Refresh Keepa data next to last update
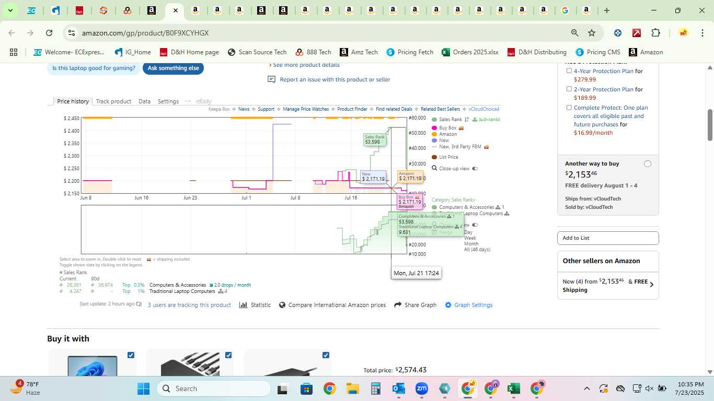The height and width of the screenshot is (401, 714). point(139,304)
